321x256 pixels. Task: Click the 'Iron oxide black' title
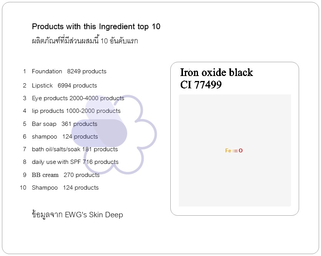[x=216, y=73]
